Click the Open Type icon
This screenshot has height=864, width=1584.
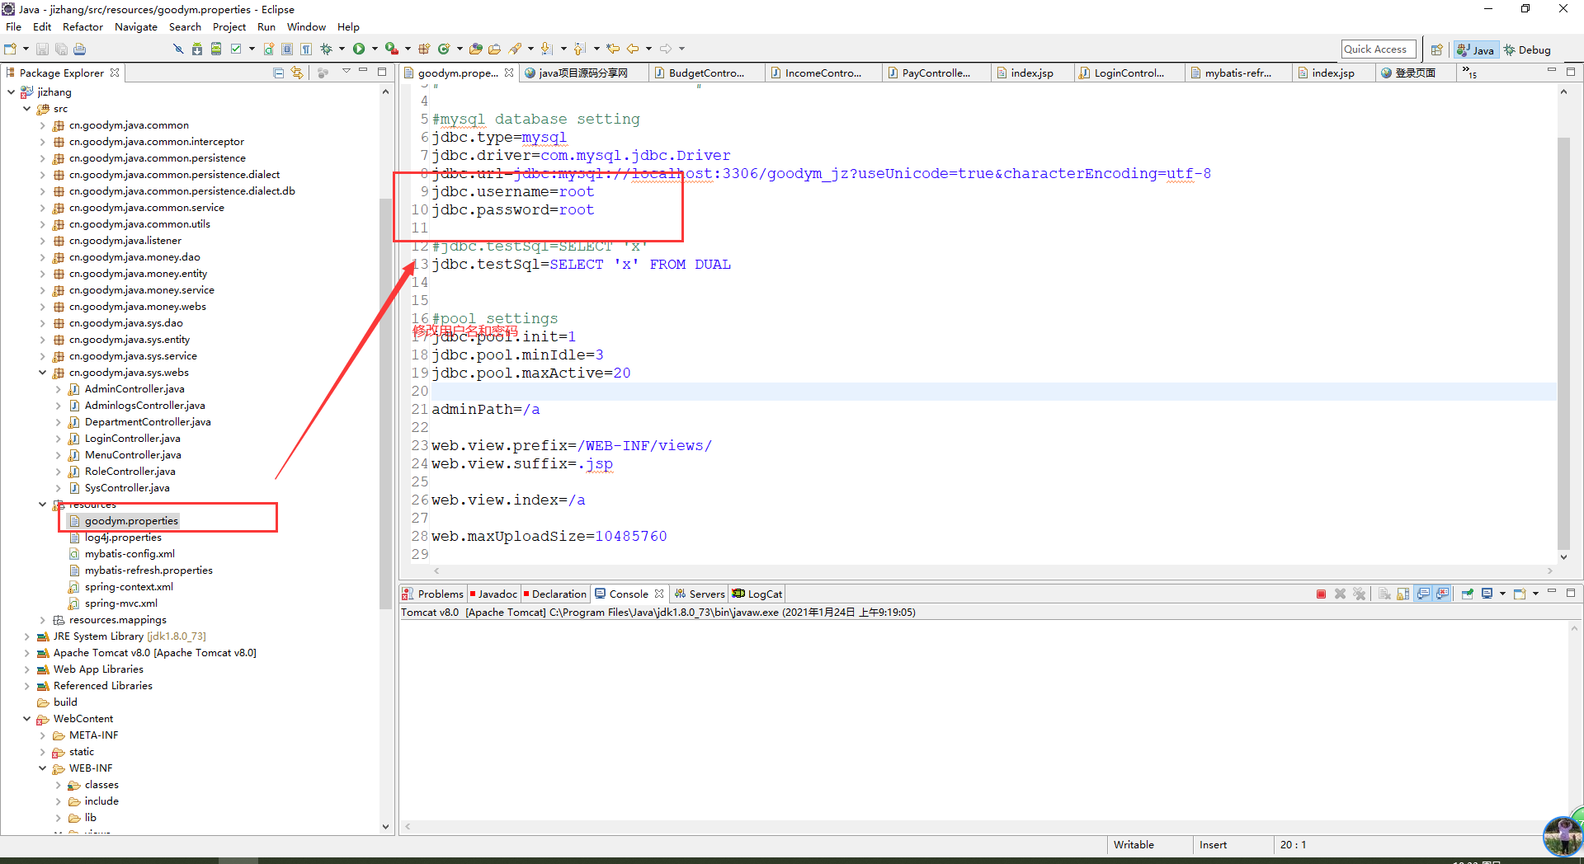tap(476, 49)
